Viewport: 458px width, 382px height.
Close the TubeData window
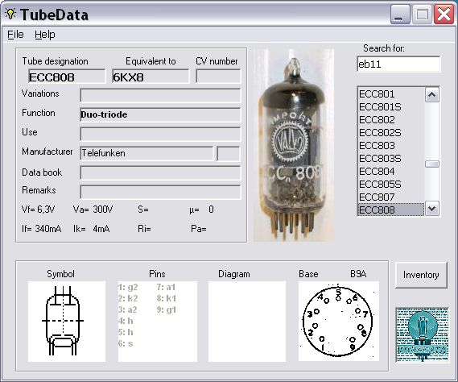444,15
